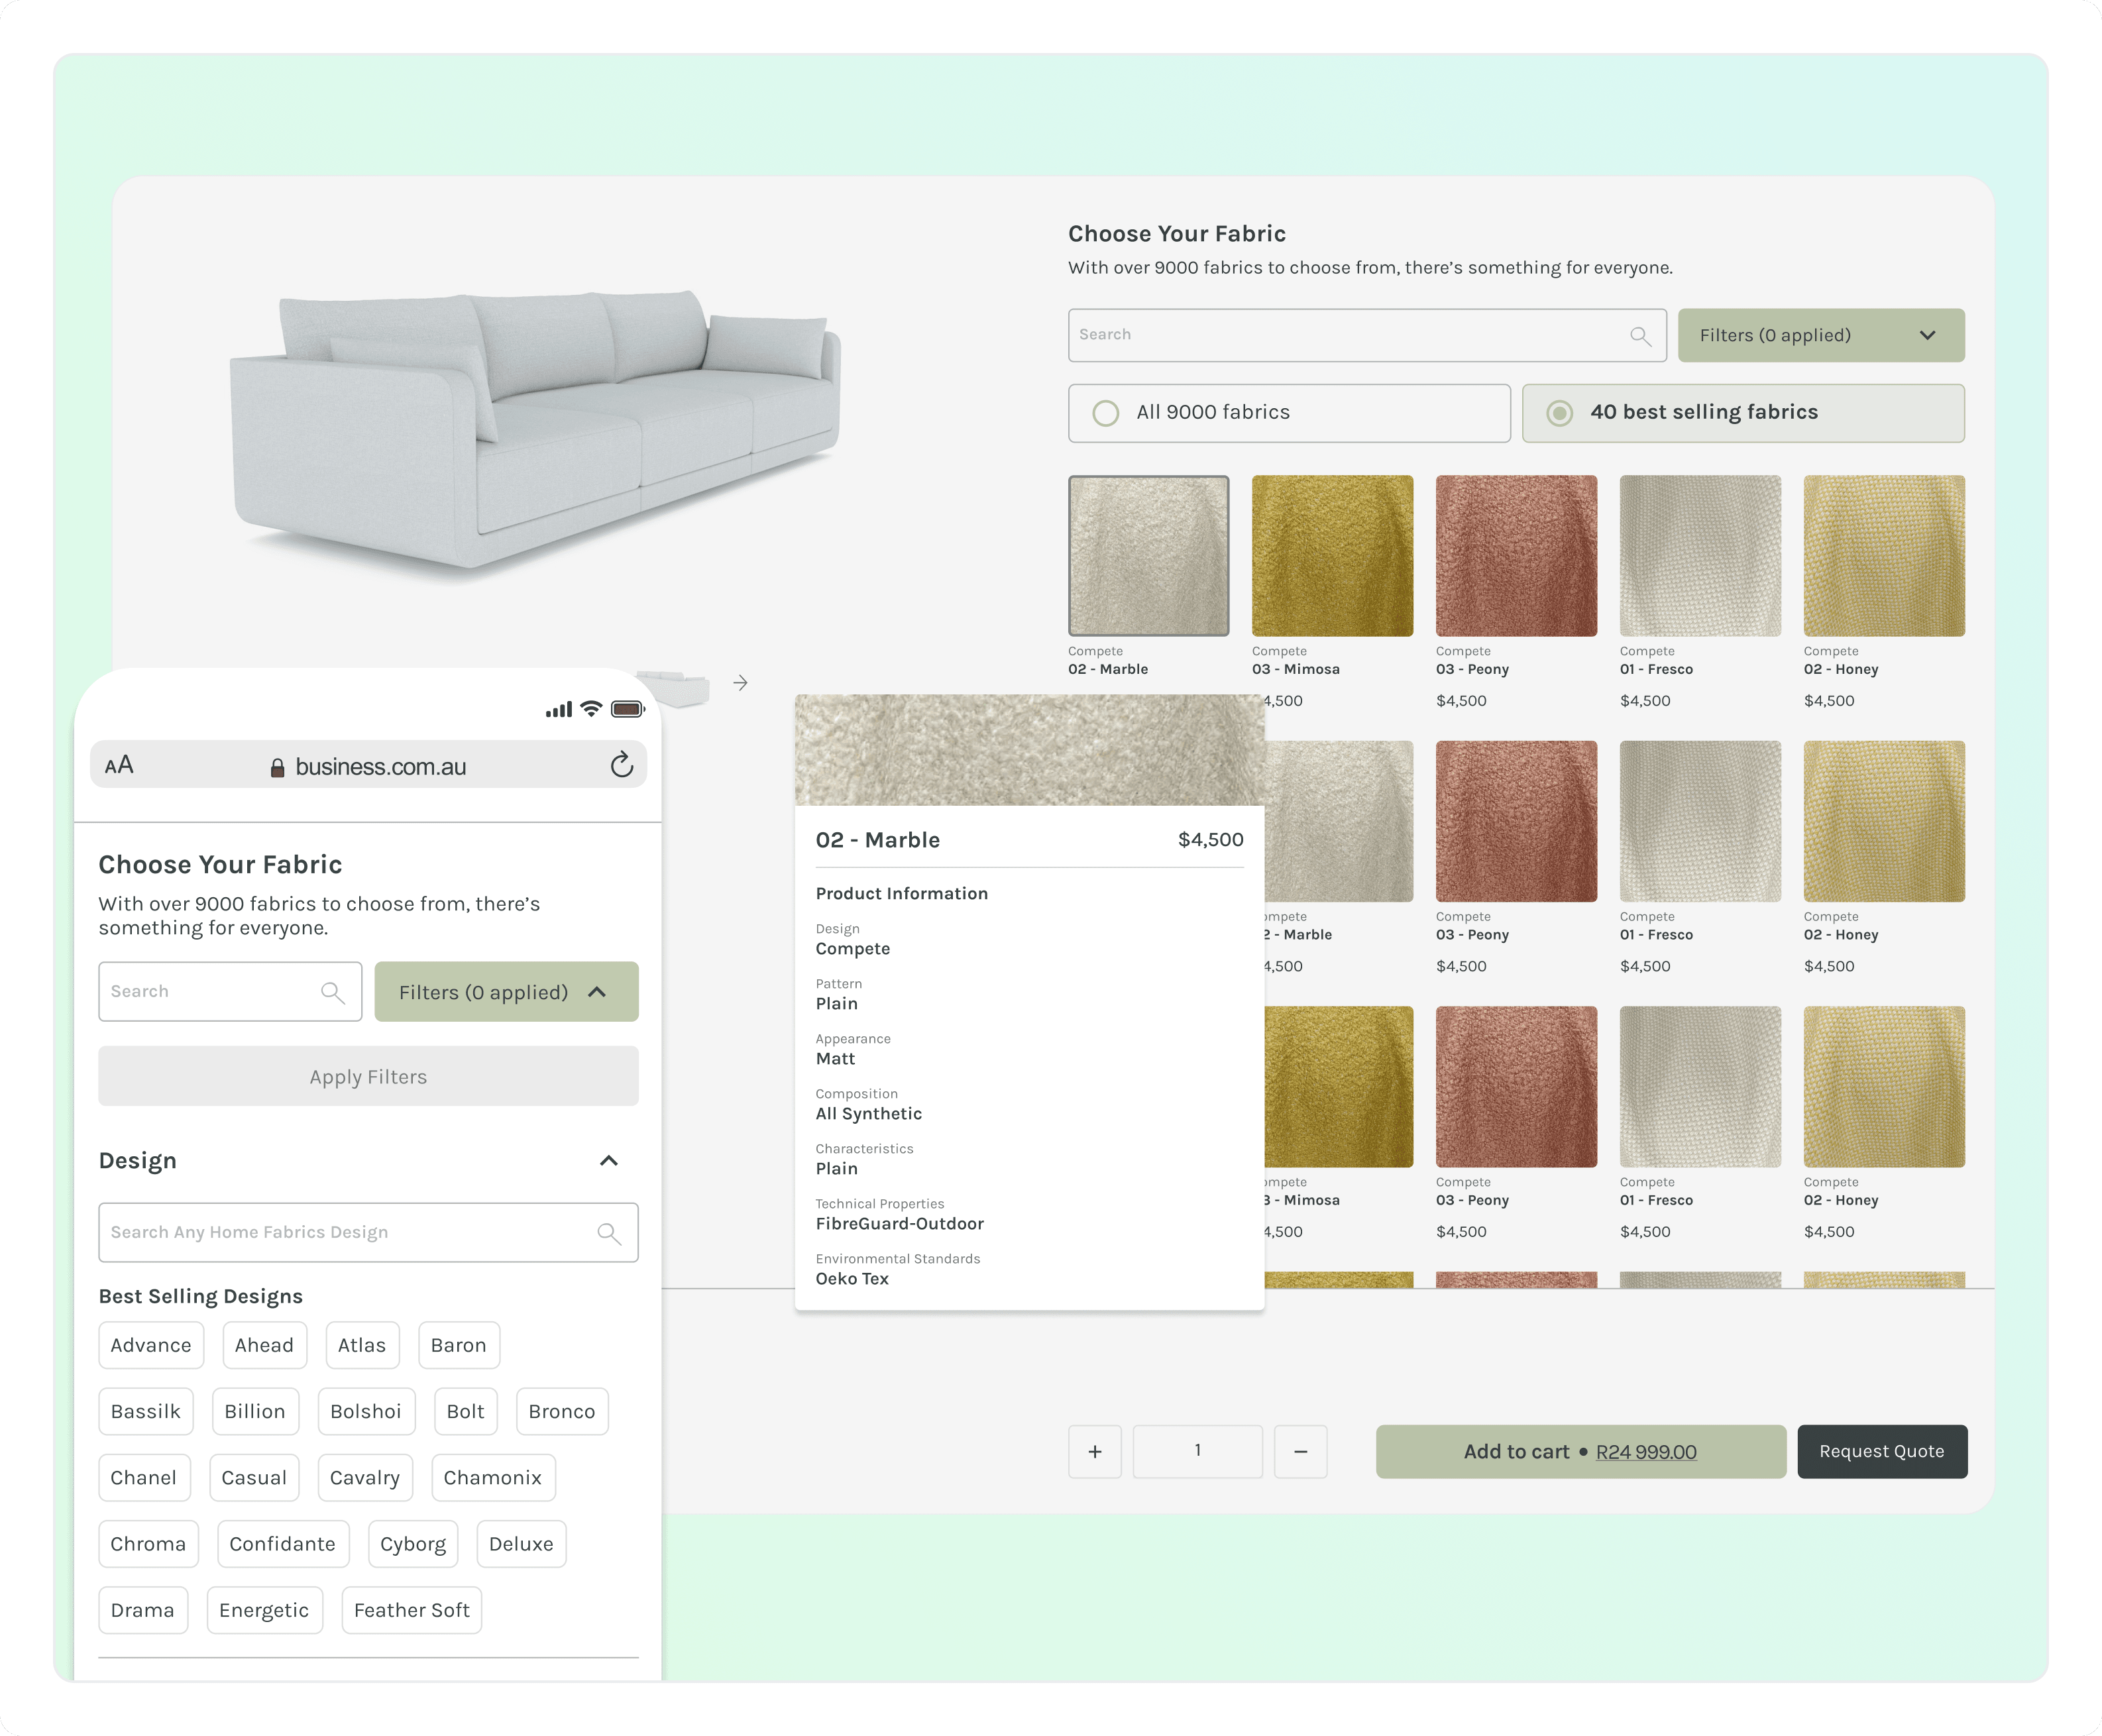
Task: Click the search magnifier in desktop search bar
Action: point(1640,336)
